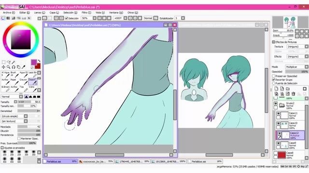This screenshot has height=173, width=309.
Task: Hide the Capa11 layer with eye icon
Action: (278, 113)
